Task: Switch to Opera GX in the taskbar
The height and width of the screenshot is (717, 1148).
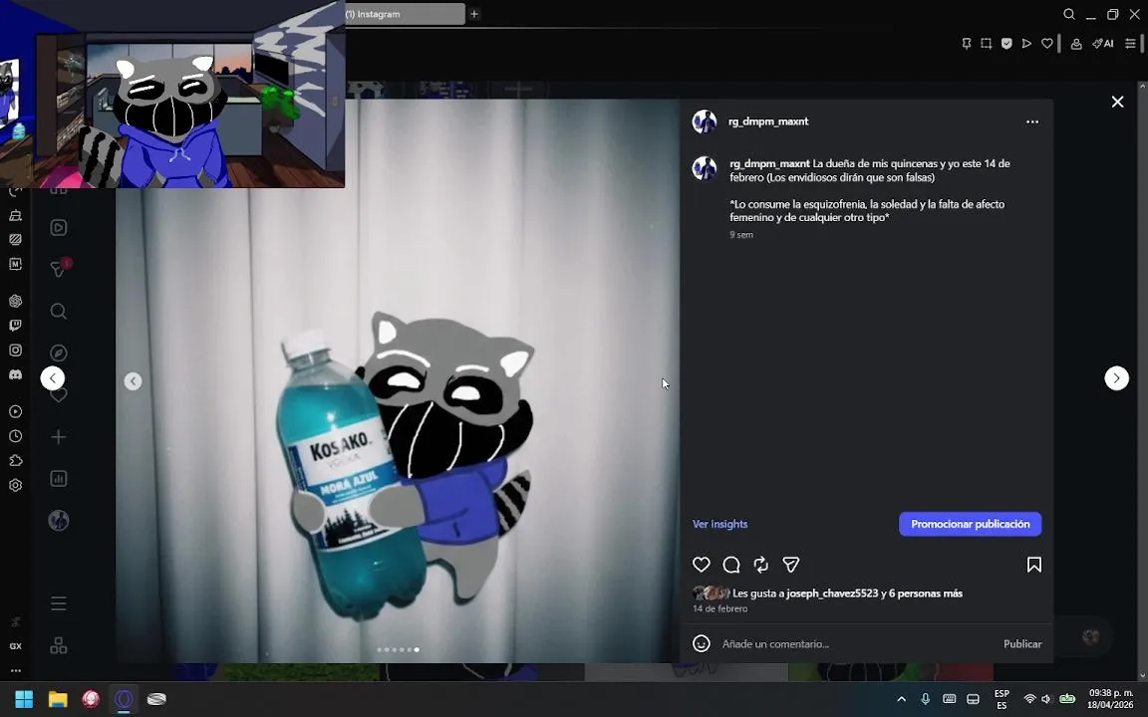Action: [x=124, y=699]
